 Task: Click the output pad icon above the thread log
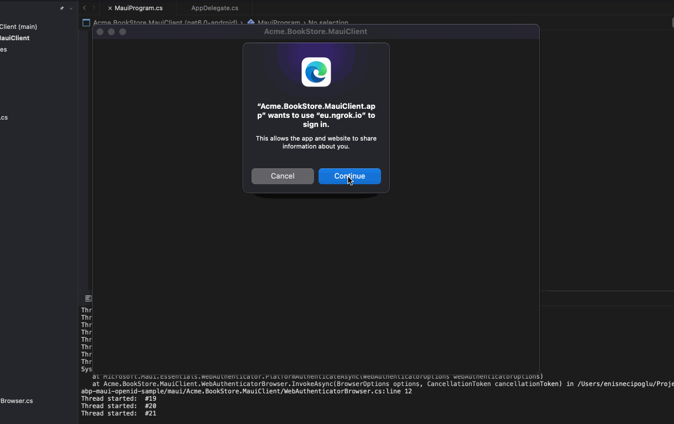tap(87, 298)
